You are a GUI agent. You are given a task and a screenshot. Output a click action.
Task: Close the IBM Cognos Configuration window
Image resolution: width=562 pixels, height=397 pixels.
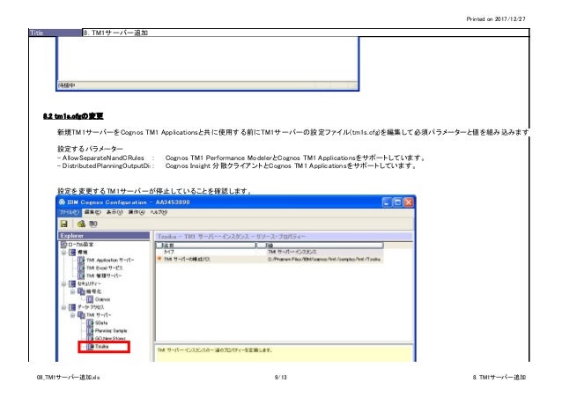point(408,202)
